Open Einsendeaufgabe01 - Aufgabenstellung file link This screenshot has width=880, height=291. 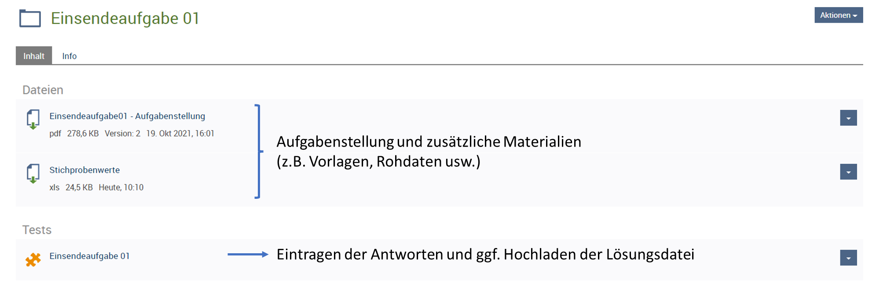click(x=127, y=116)
